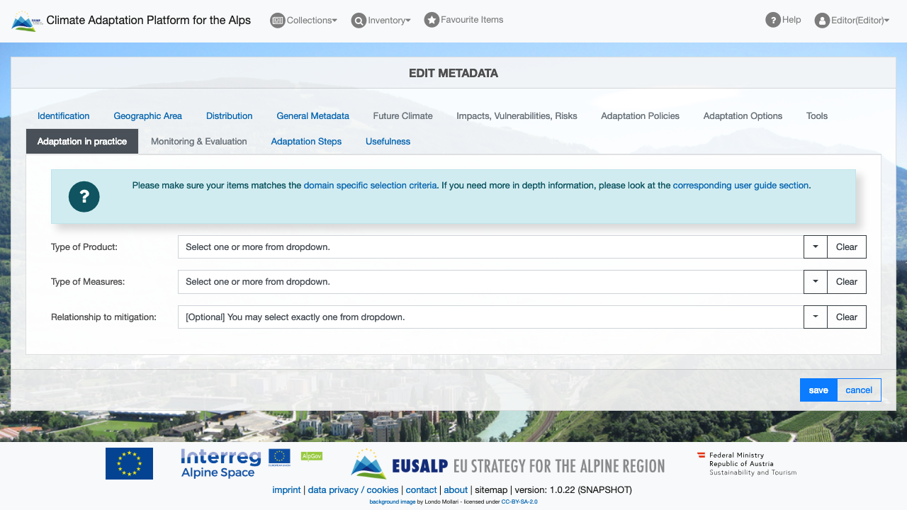The image size is (907, 510).
Task: Click the EUSALP strategy logo
Action: pyautogui.click(x=507, y=465)
